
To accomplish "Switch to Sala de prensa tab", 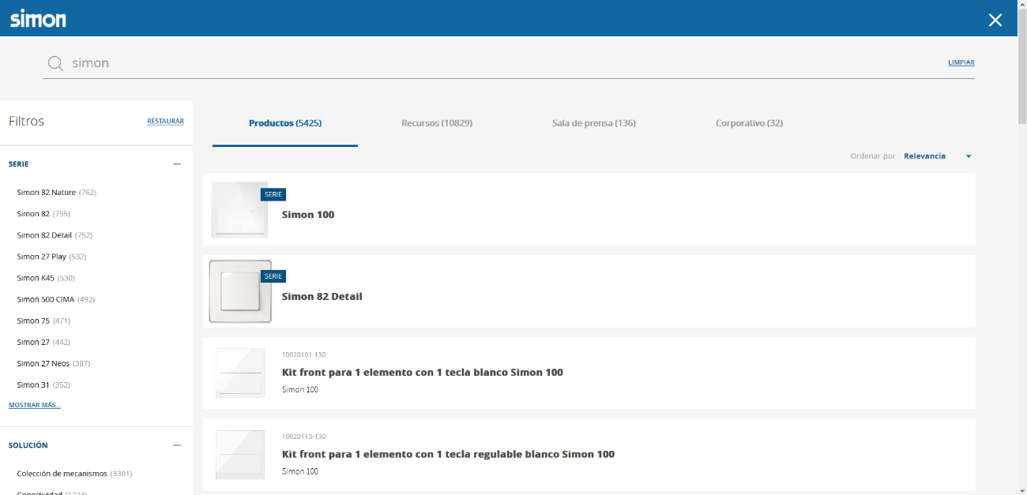I will click(594, 123).
